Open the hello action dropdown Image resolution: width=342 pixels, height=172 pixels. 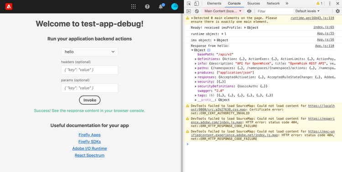click(90, 52)
